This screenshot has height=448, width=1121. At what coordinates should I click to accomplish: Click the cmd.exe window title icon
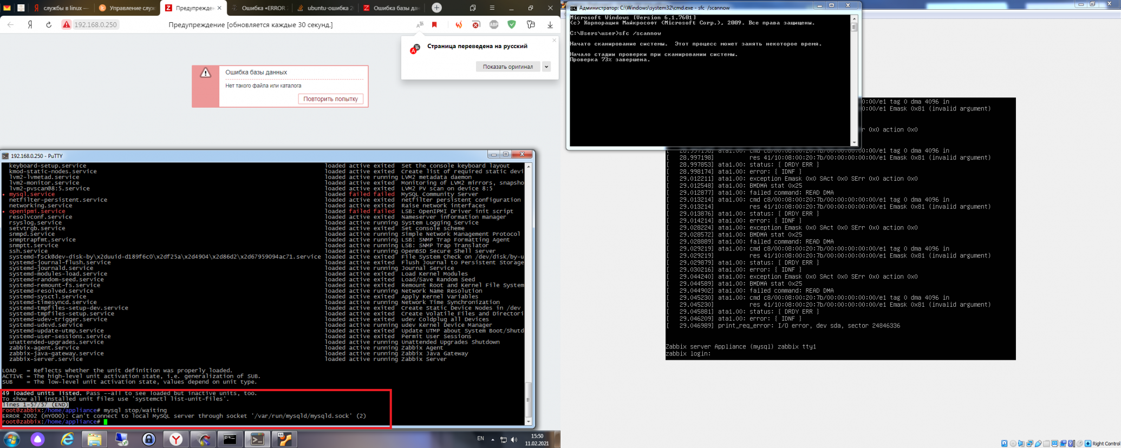(573, 8)
